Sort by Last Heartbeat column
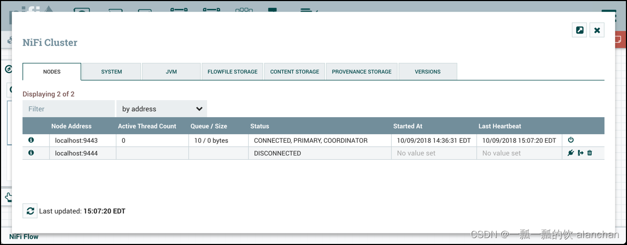Viewport: 627px width, 245px height. 499,126
